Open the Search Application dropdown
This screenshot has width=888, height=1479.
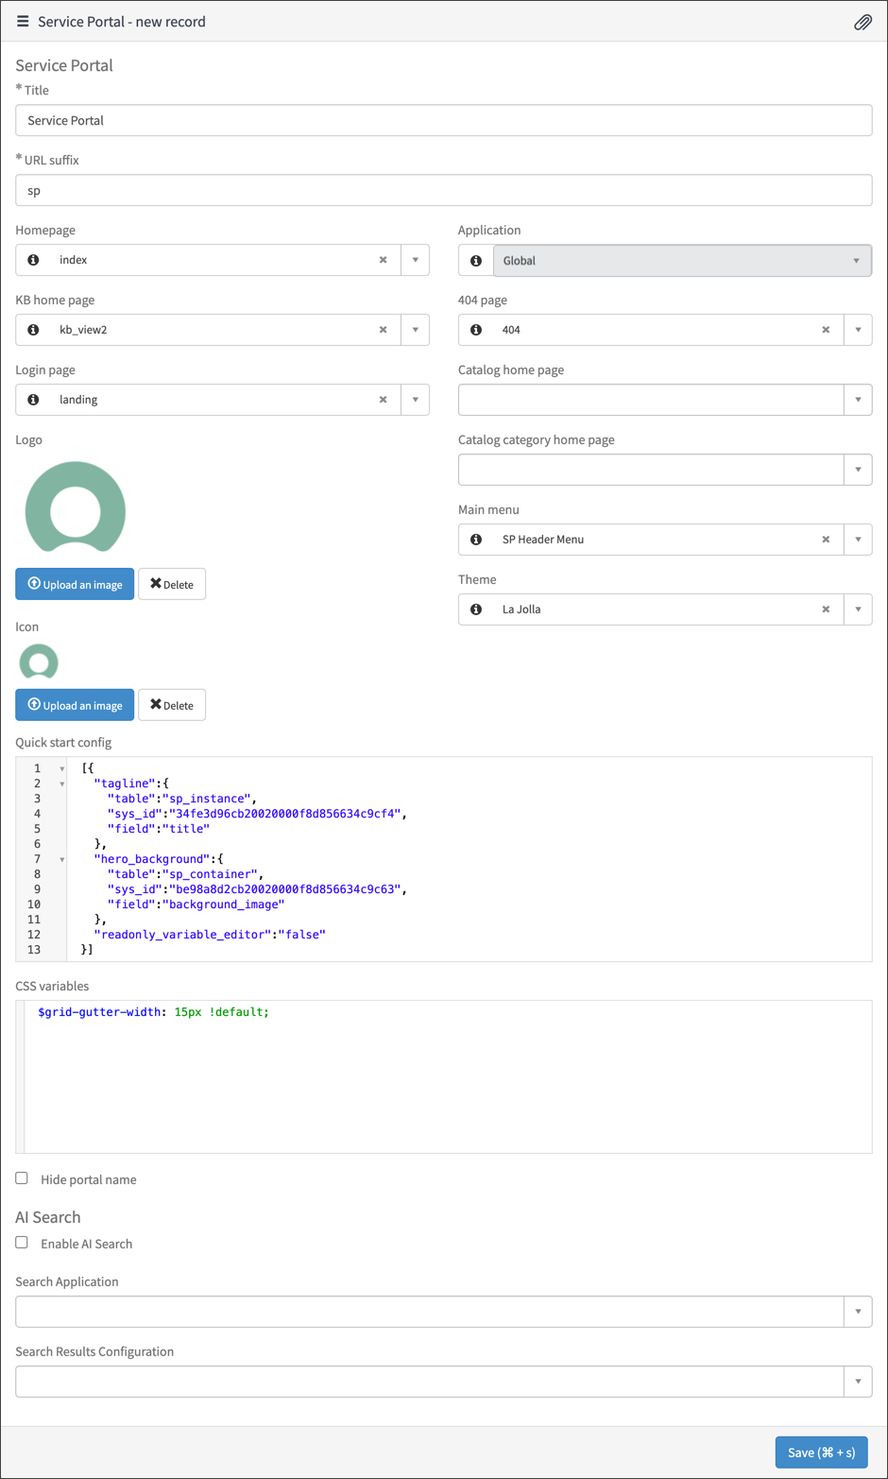[x=858, y=1311]
